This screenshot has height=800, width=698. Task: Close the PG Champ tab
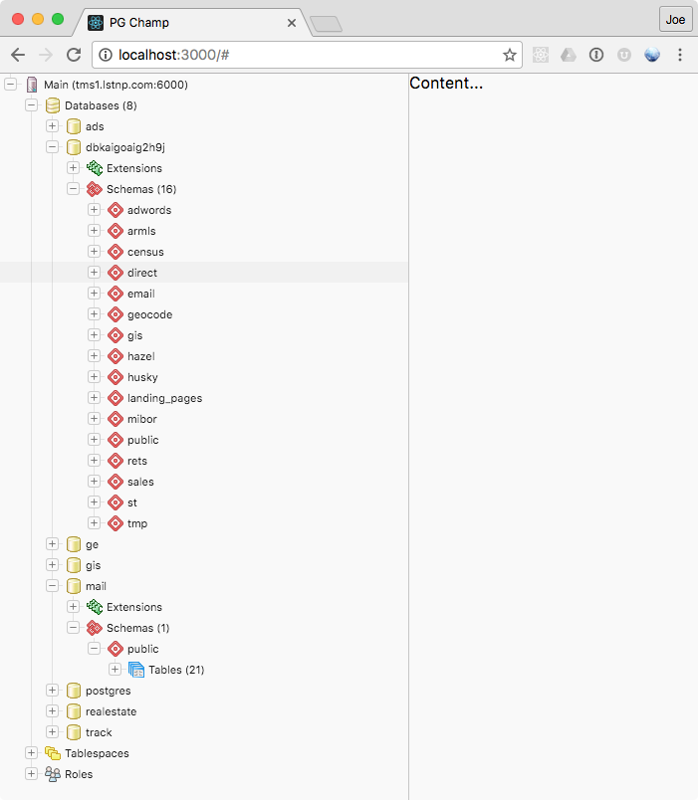click(292, 23)
